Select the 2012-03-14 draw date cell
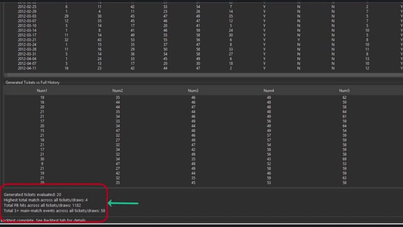This screenshot has width=403, height=227. pyautogui.click(x=27, y=30)
